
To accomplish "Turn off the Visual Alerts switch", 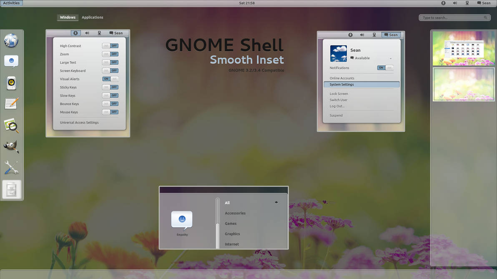I will click(110, 79).
